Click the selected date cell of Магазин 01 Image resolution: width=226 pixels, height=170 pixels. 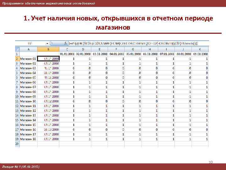(48, 59)
